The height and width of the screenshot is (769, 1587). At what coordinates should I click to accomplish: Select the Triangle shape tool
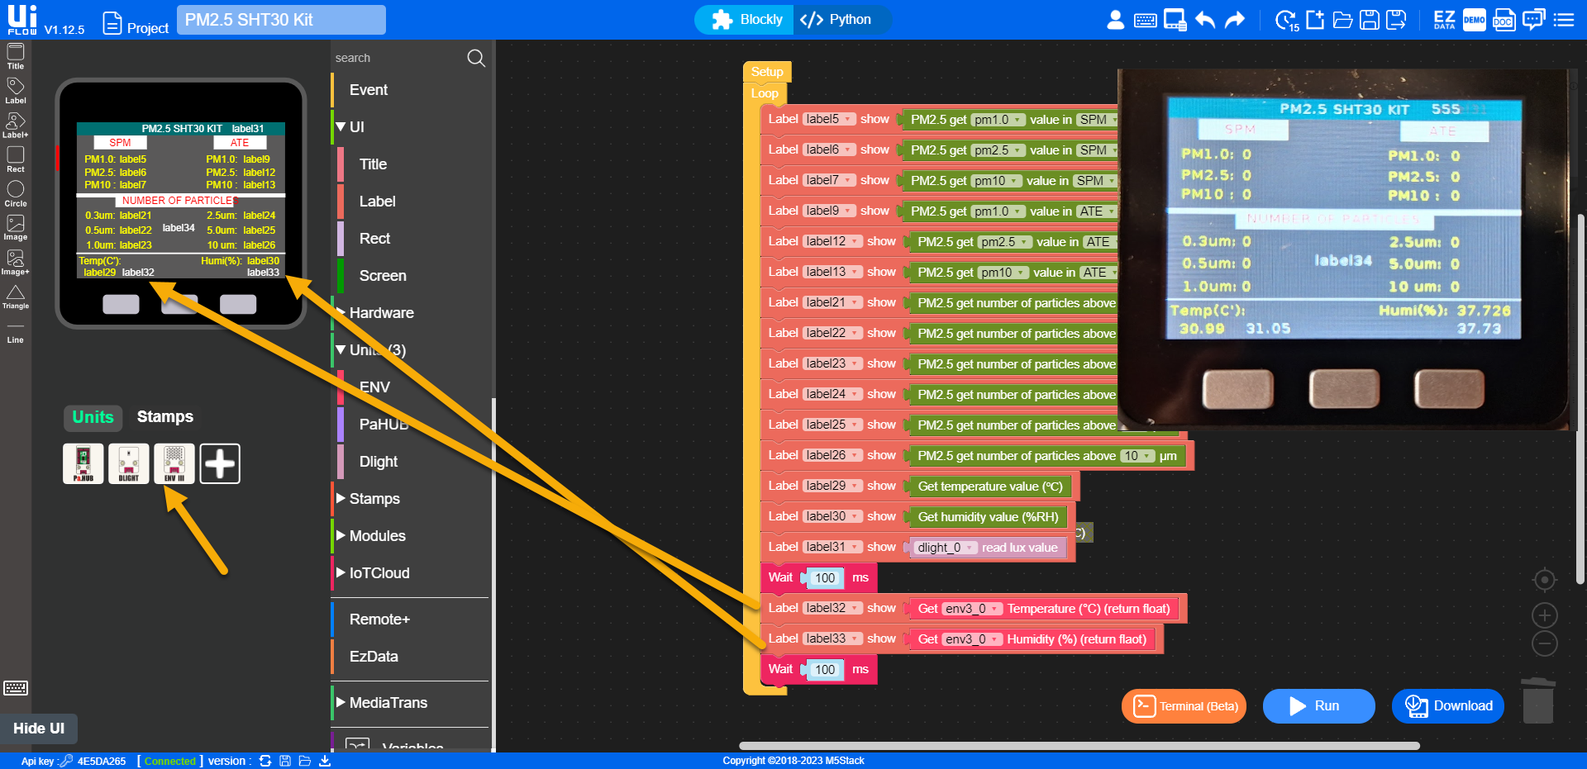tap(15, 295)
